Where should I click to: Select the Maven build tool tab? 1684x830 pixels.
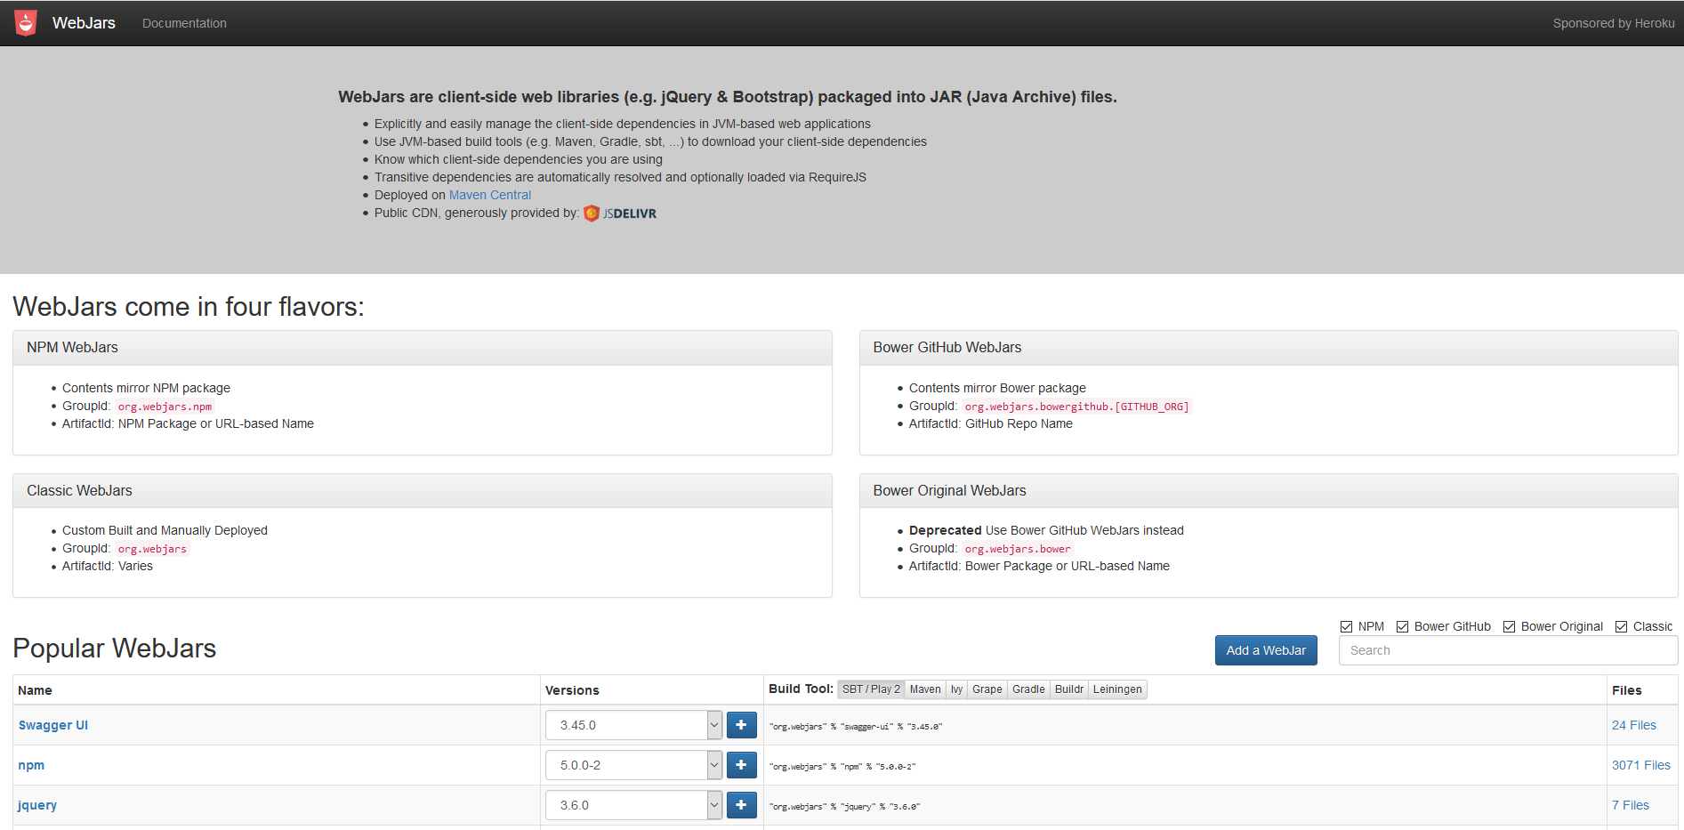(x=925, y=689)
